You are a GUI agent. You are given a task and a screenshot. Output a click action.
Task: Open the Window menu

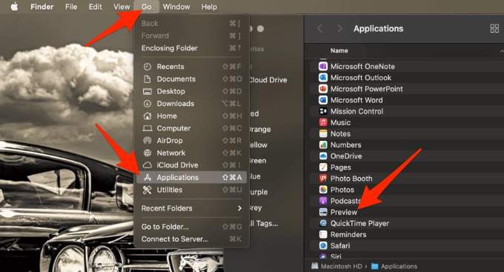pyautogui.click(x=176, y=7)
